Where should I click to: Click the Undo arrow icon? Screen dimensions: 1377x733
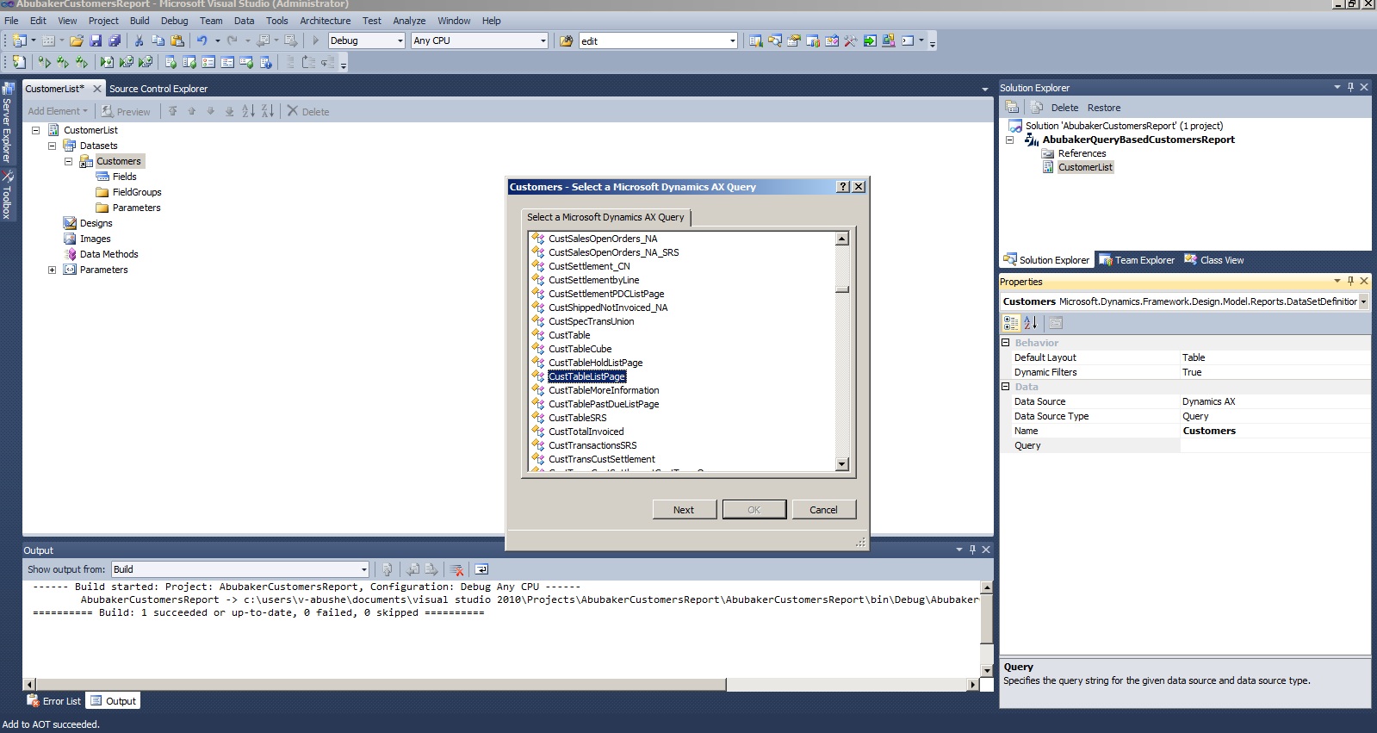(202, 40)
